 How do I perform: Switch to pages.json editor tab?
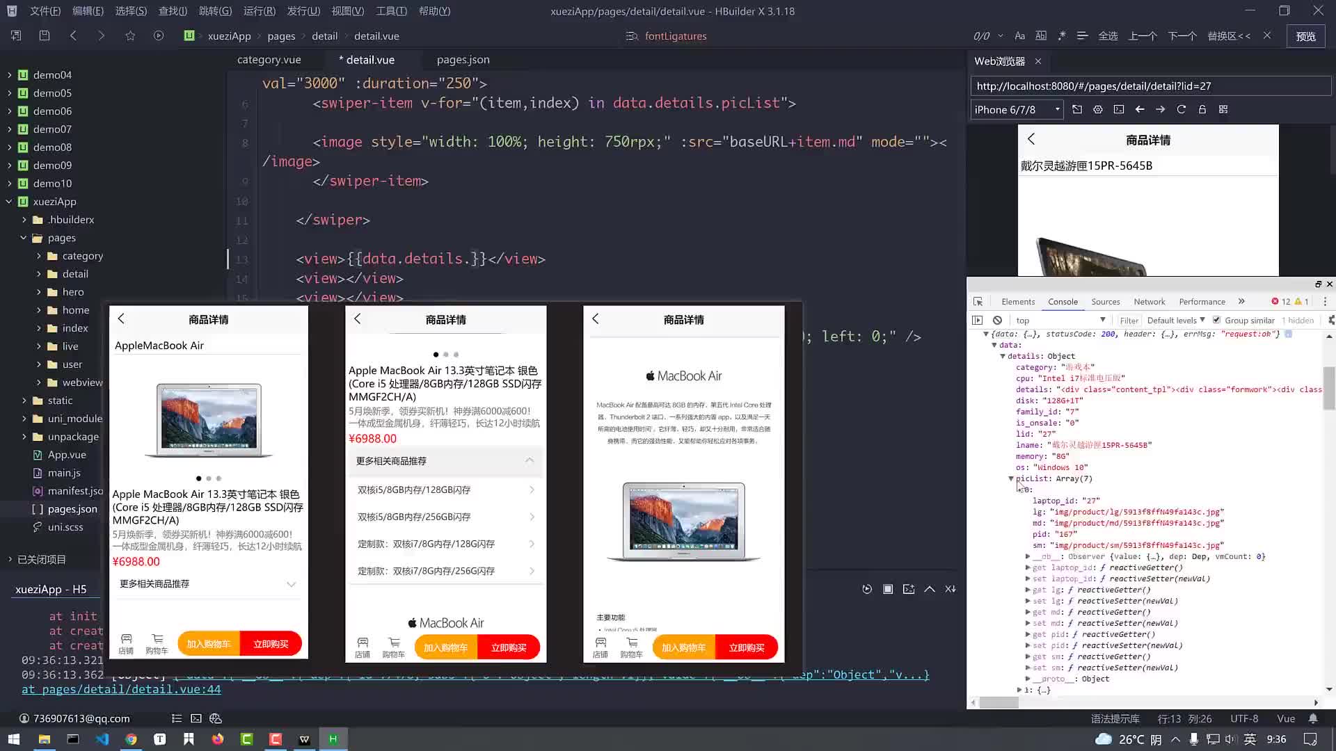point(463,60)
